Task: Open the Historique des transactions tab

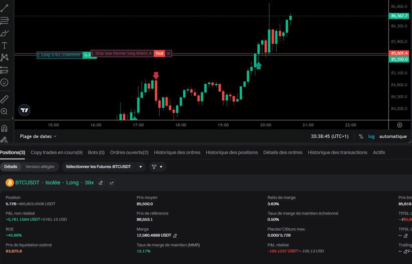Action: 337,152
